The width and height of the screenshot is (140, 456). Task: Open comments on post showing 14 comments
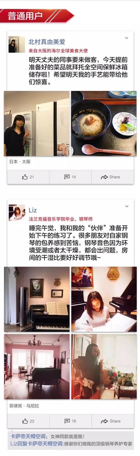pyautogui.click(x=70, y=177)
